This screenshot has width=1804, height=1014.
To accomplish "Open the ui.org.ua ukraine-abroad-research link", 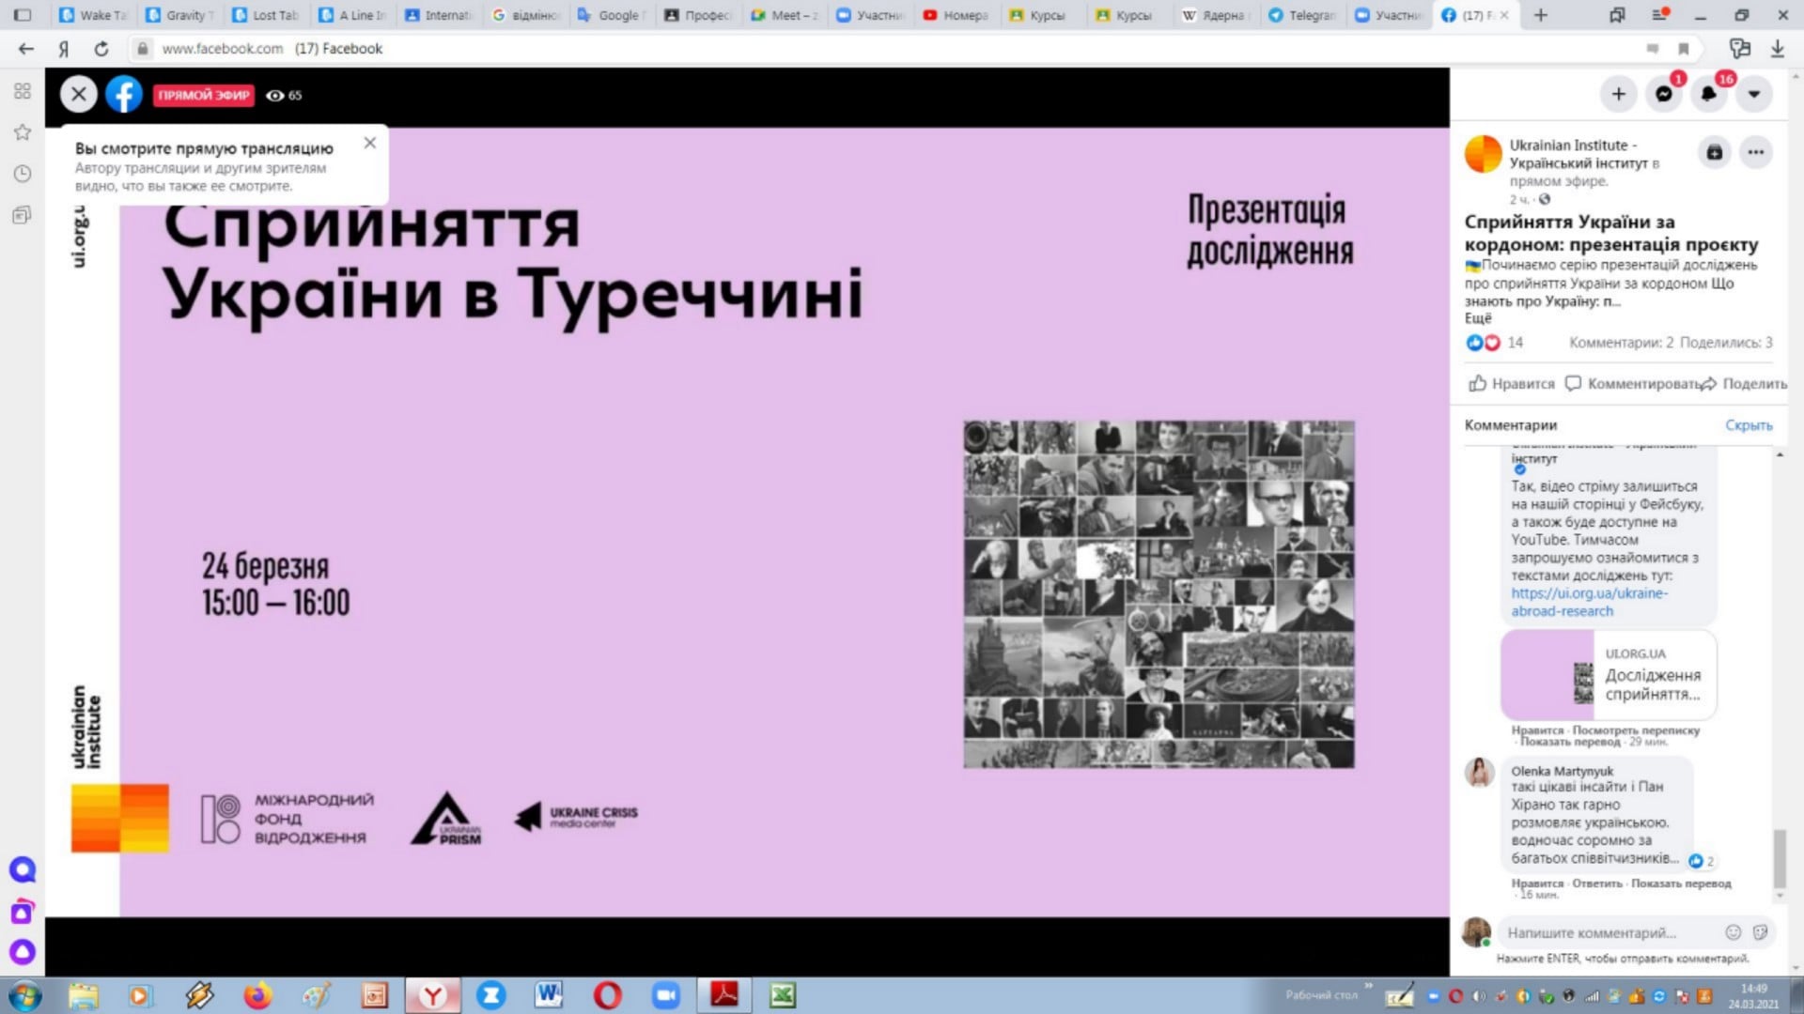I will pos(1590,602).
